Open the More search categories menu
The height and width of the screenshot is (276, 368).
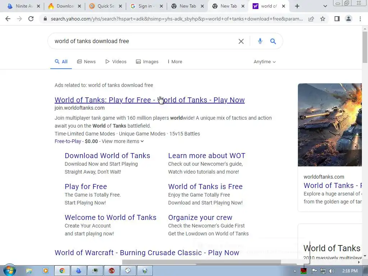pyautogui.click(x=175, y=62)
